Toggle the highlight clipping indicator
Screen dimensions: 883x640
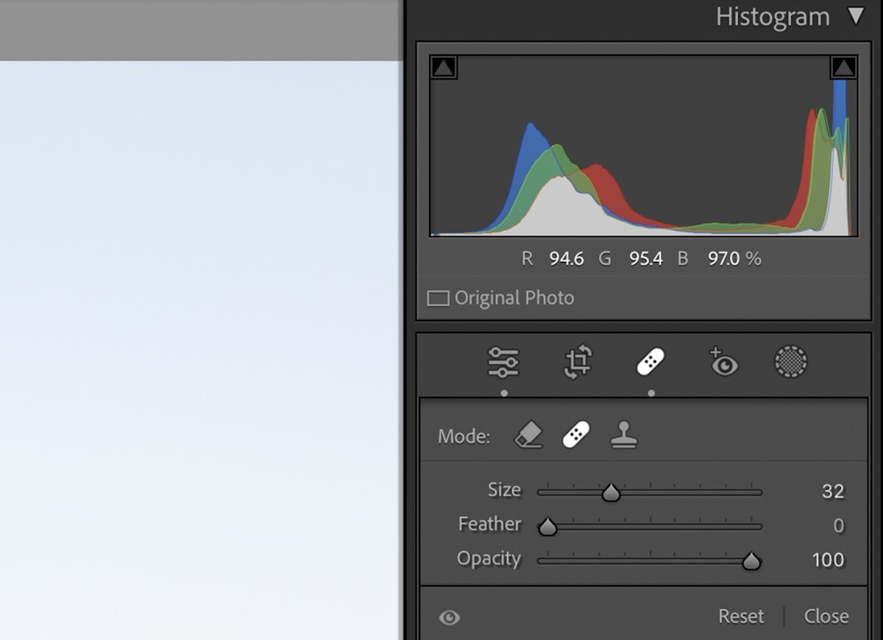[843, 65]
